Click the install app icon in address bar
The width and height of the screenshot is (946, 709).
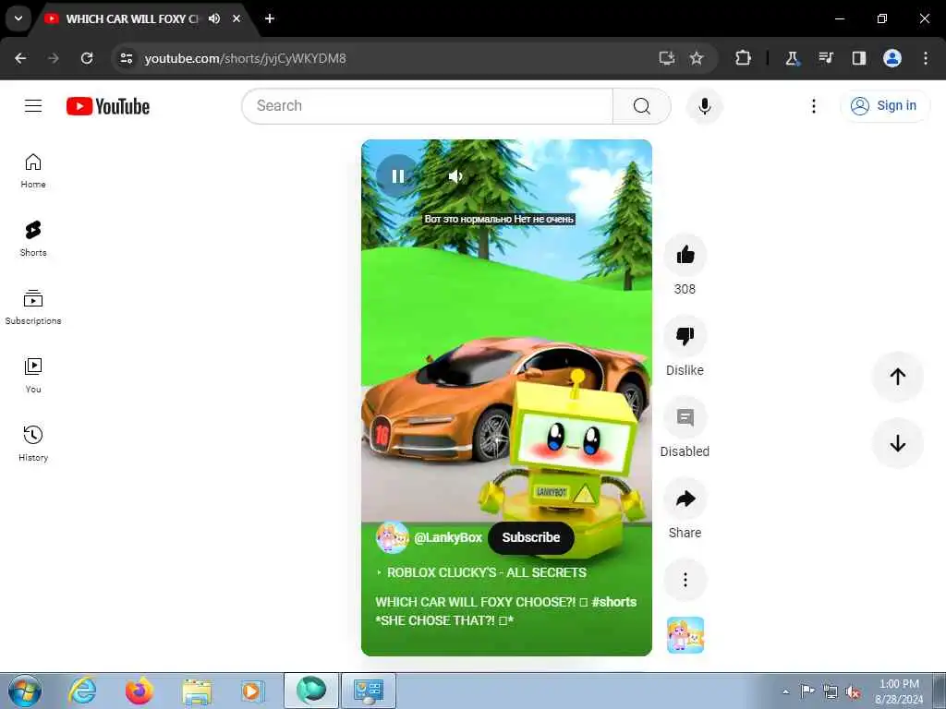pyautogui.click(x=667, y=58)
